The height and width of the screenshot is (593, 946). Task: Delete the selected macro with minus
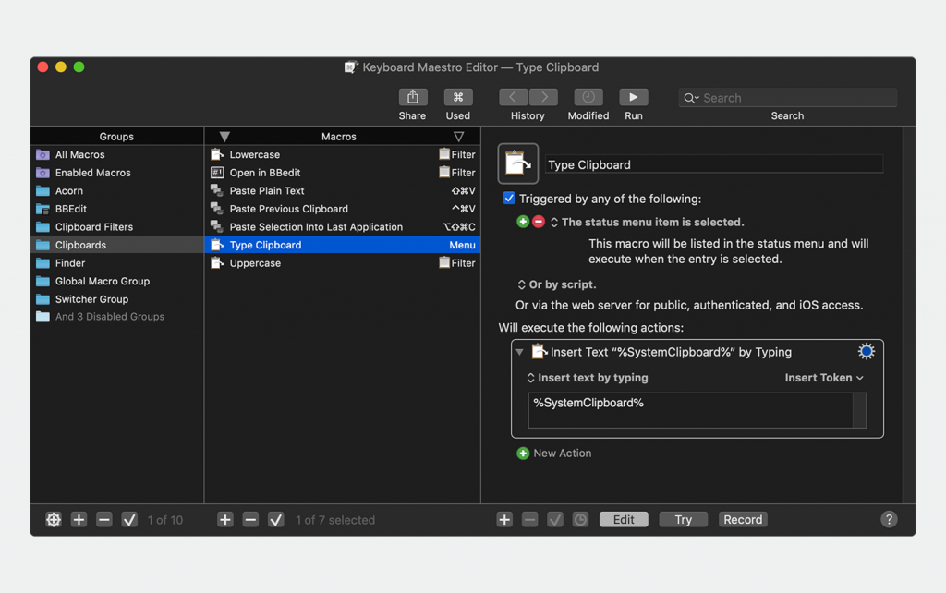(x=250, y=519)
